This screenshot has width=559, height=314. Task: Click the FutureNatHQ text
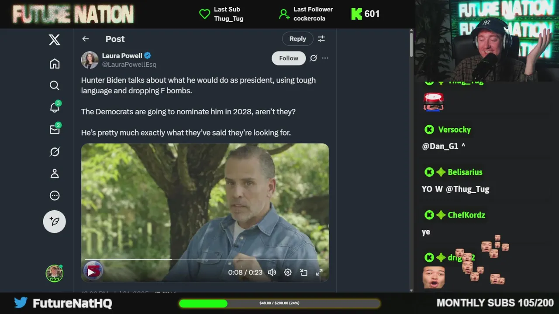tap(72, 303)
